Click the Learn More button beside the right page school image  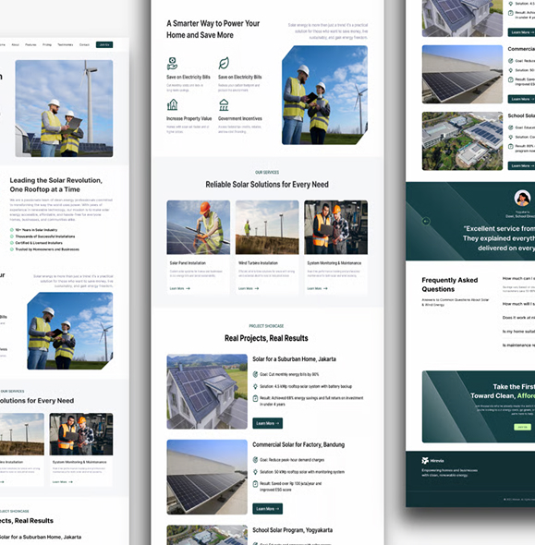[522, 165]
